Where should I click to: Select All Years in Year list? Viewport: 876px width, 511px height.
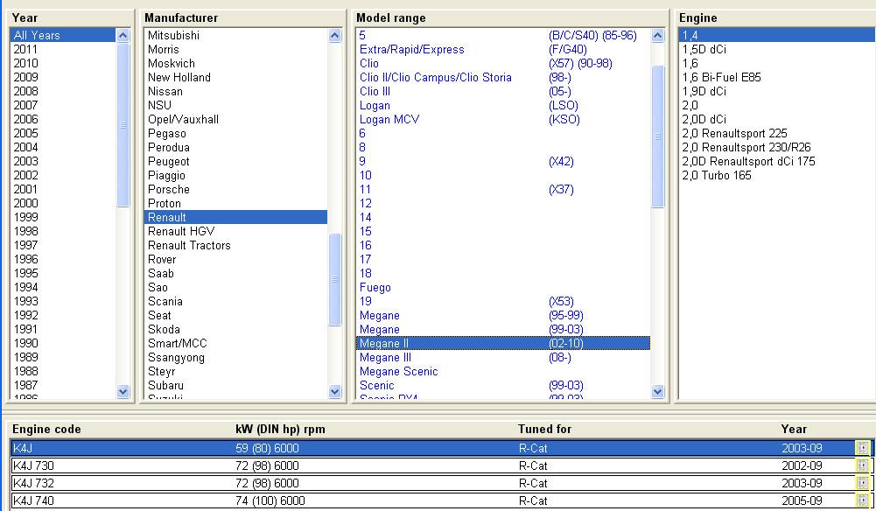point(37,35)
